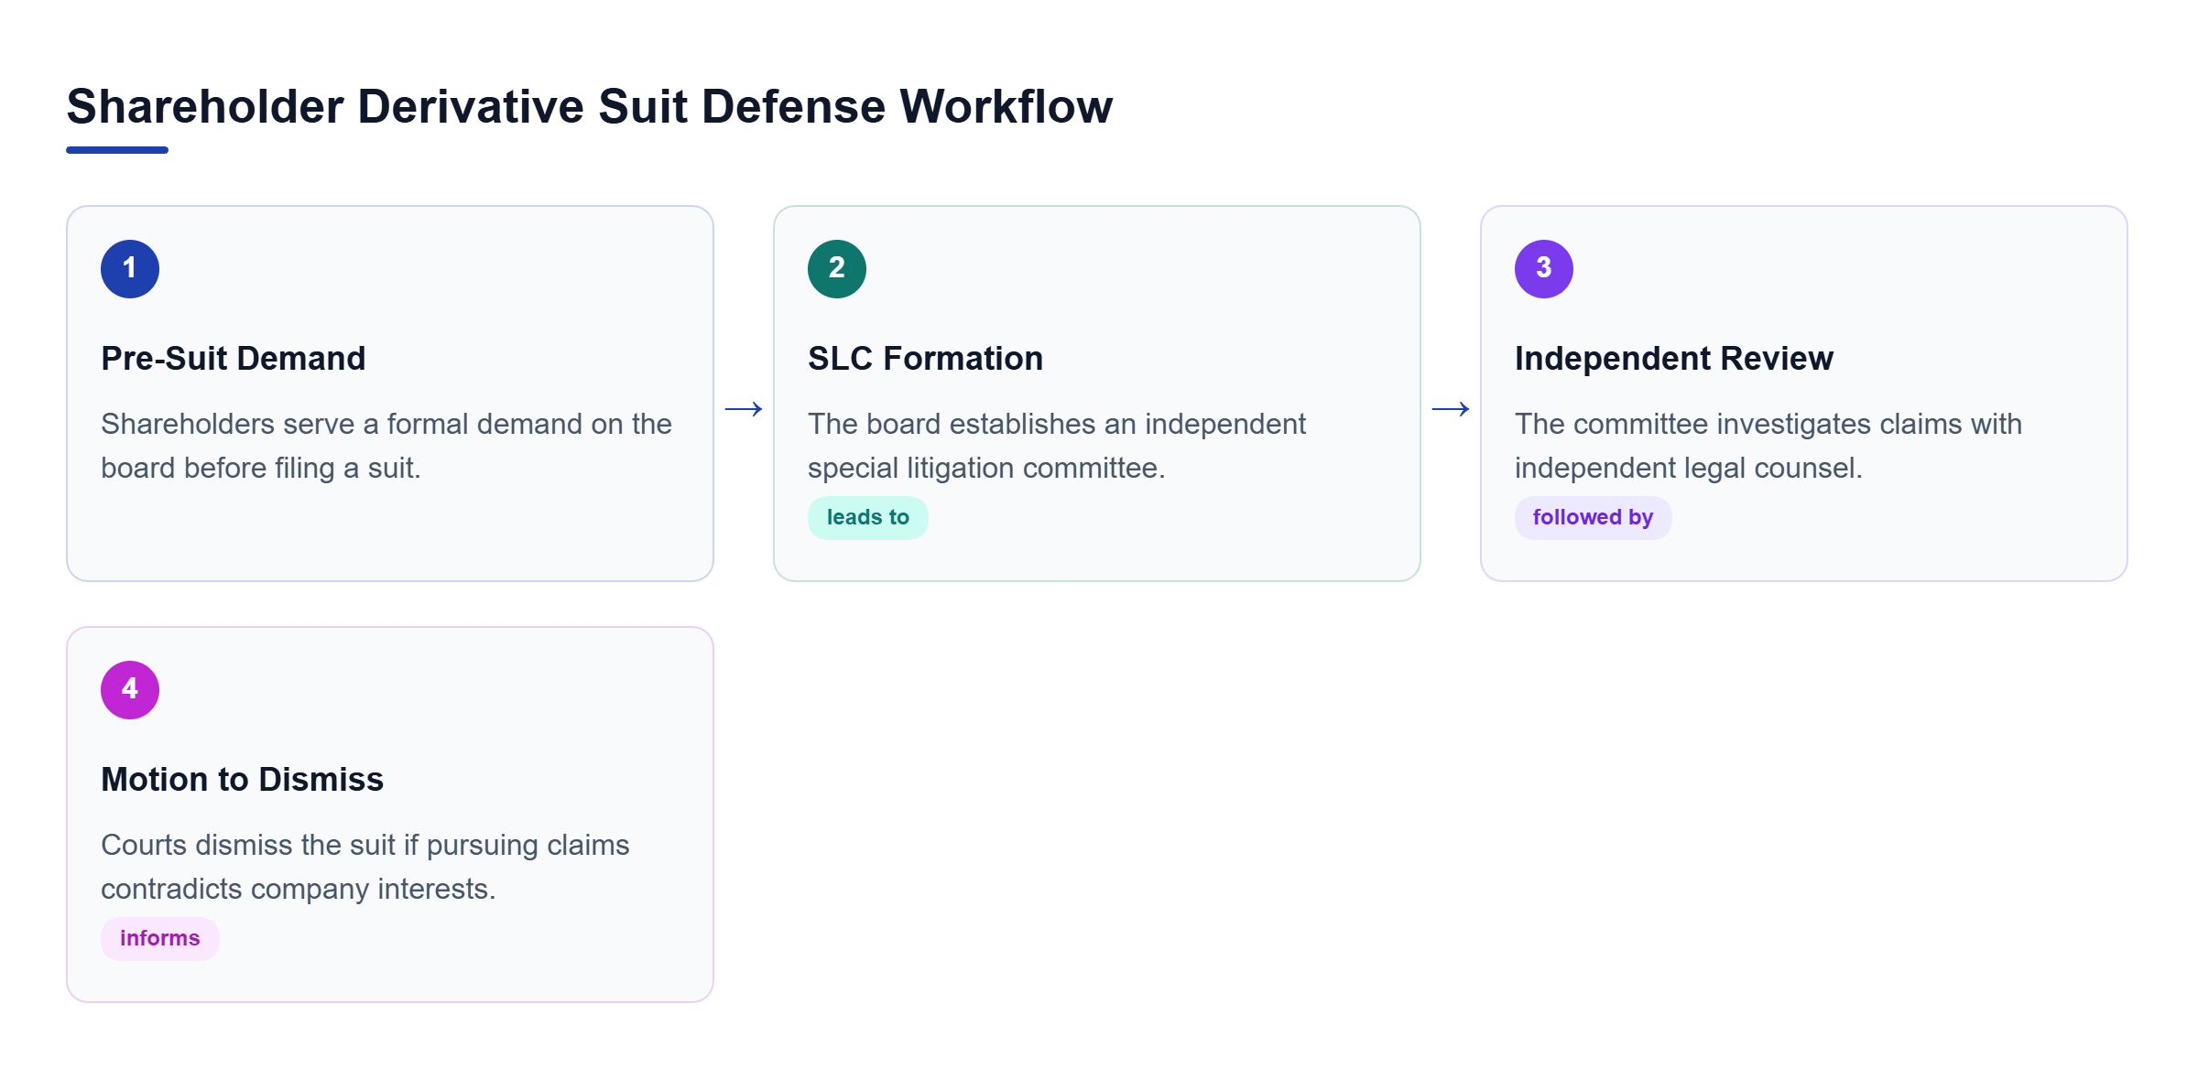Click text 'contradicts company interests.'
The height and width of the screenshot is (1069, 2198).
tap(299, 890)
